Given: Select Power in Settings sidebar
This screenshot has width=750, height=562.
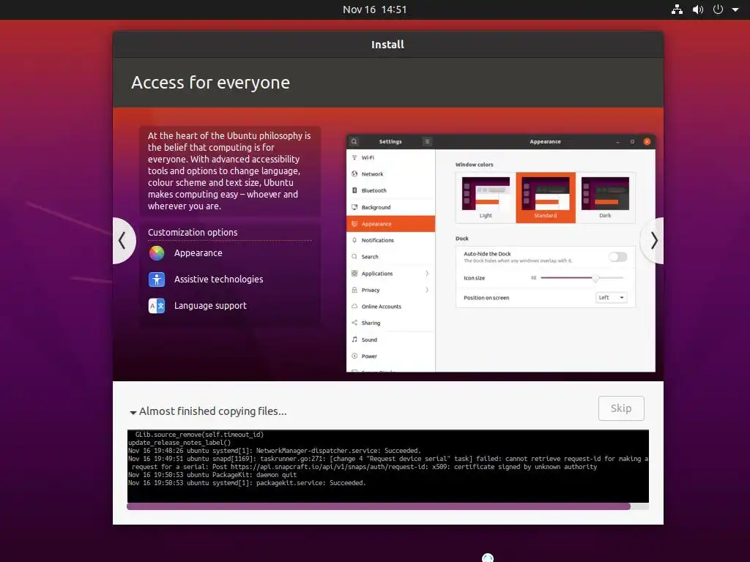Looking at the screenshot, I should [x=391, y=356].
